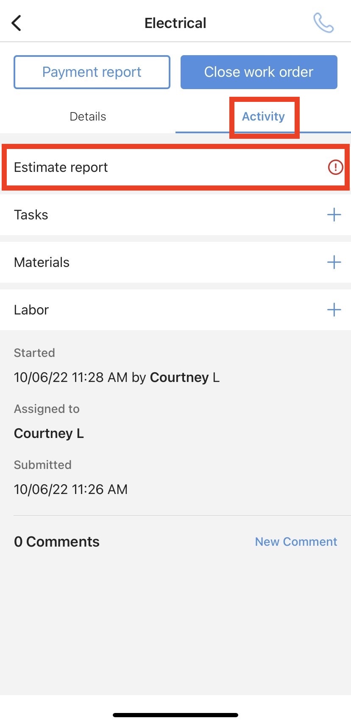Add materials using the plus icon
This screenshot has height=724, width=351.
click(x=334, y=262)
